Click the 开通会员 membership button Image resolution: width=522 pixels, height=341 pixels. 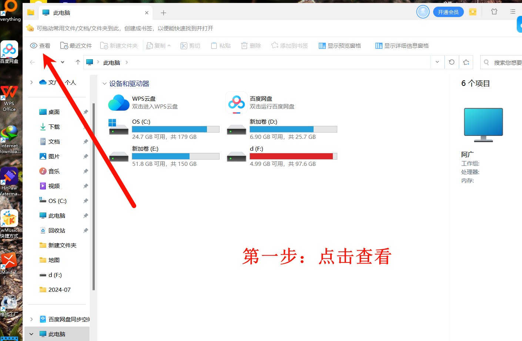coord(448,12)
